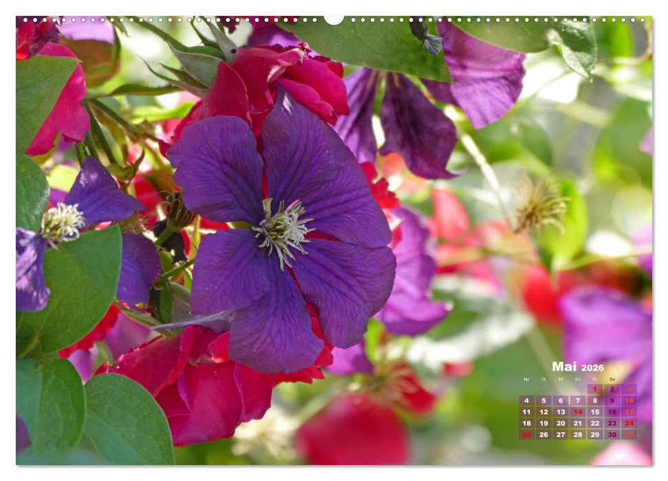Select the date 2 in the first row
Screen dimensions: 668x481
(x=612, y=389)
